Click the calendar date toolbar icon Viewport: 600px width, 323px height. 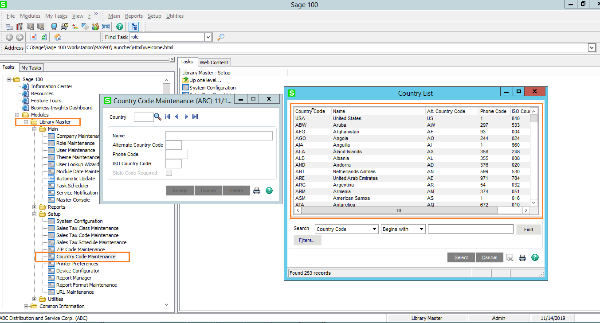pyautogui.click(x=20, y=27)
